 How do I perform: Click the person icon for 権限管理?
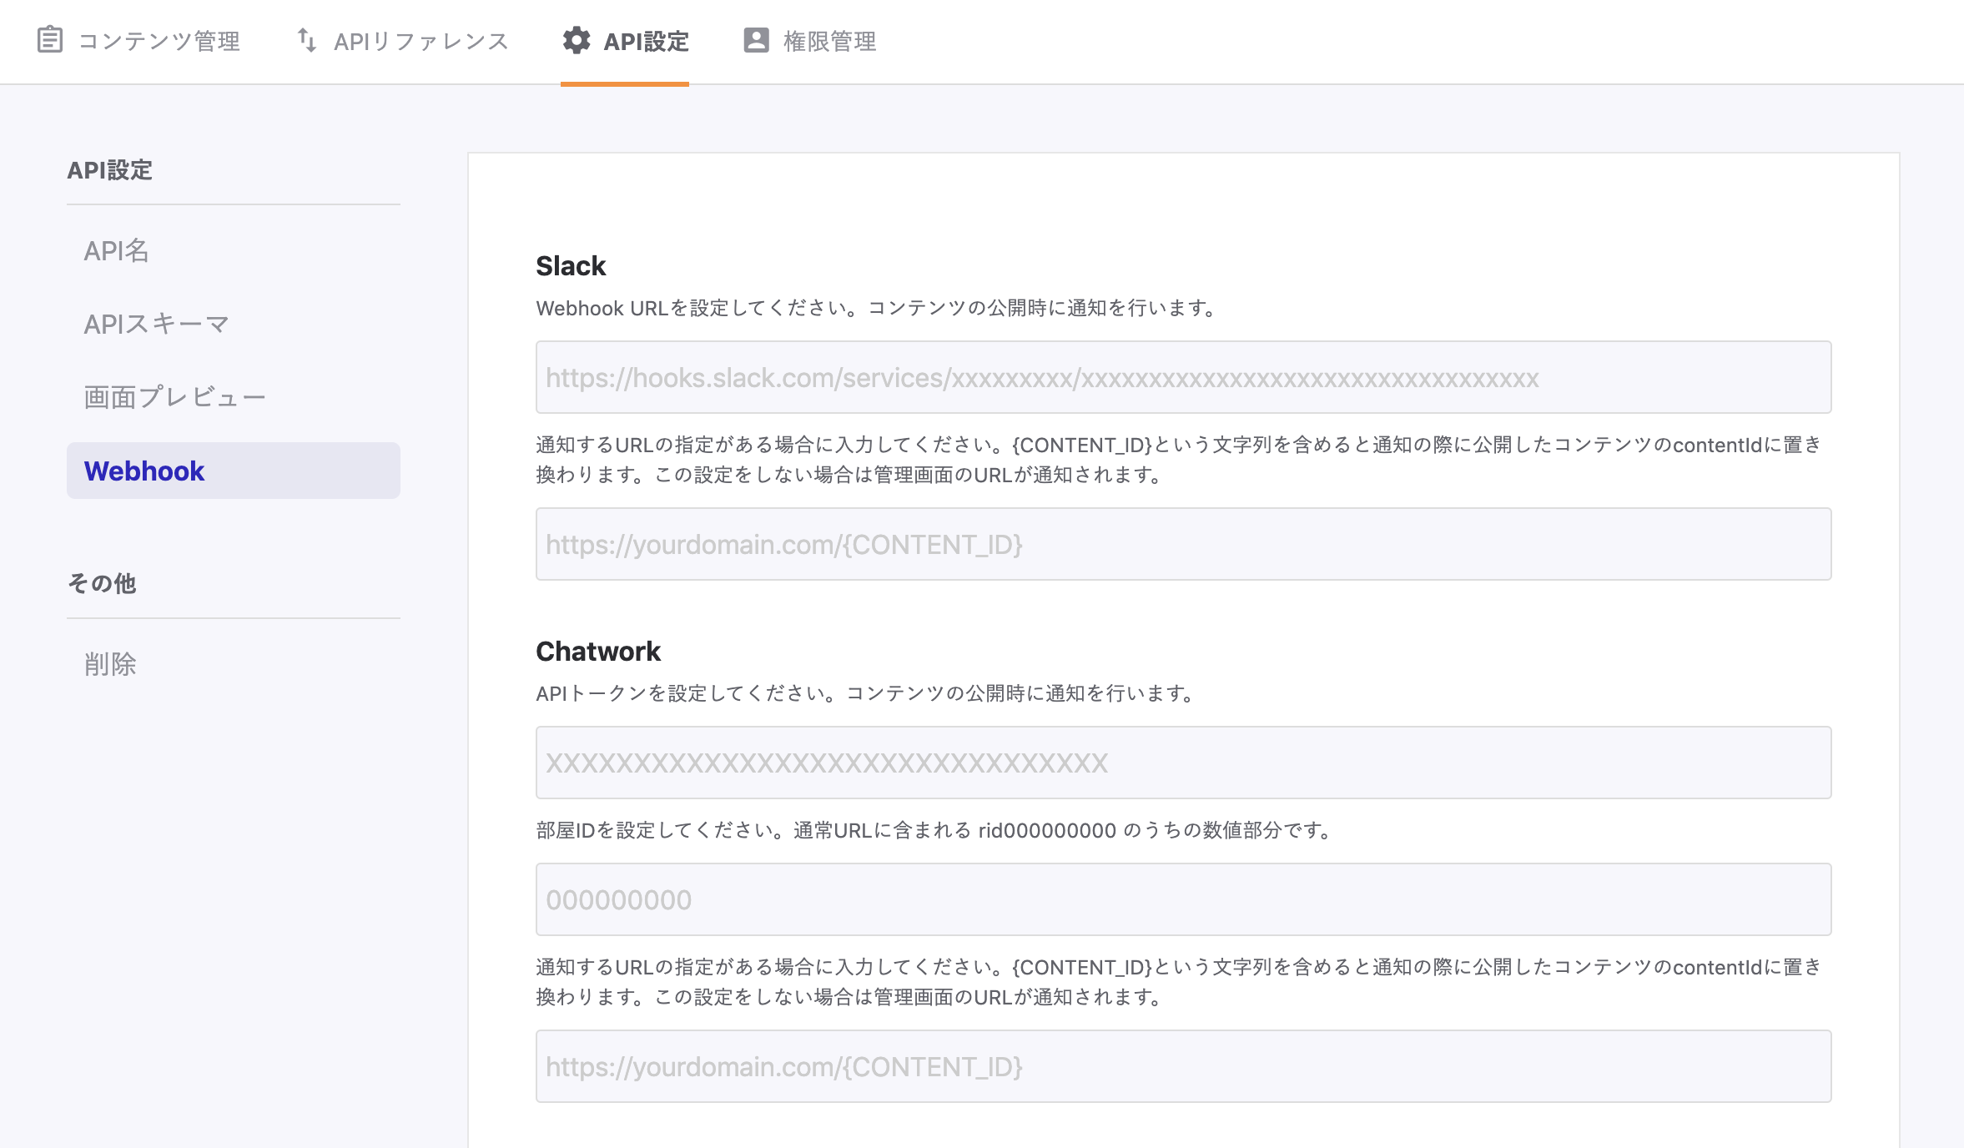coord(756,40)
